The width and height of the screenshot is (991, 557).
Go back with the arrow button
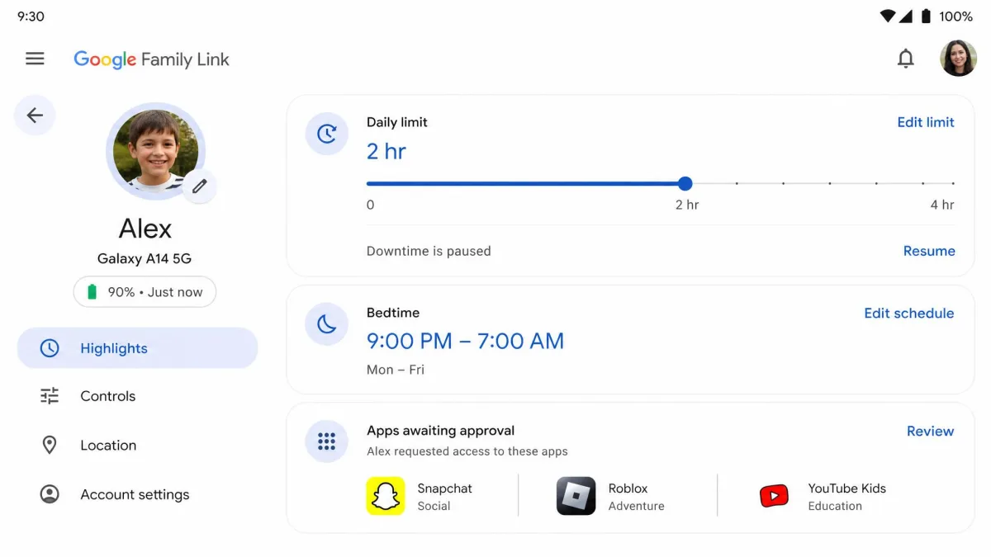point(35,116)
